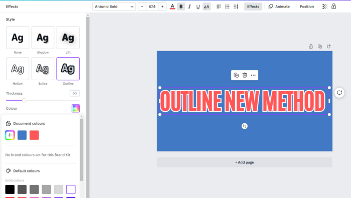The width and height of the screenshot is (351, 198).
Task: Lock the page with lock icon
Action: (311, 46)
